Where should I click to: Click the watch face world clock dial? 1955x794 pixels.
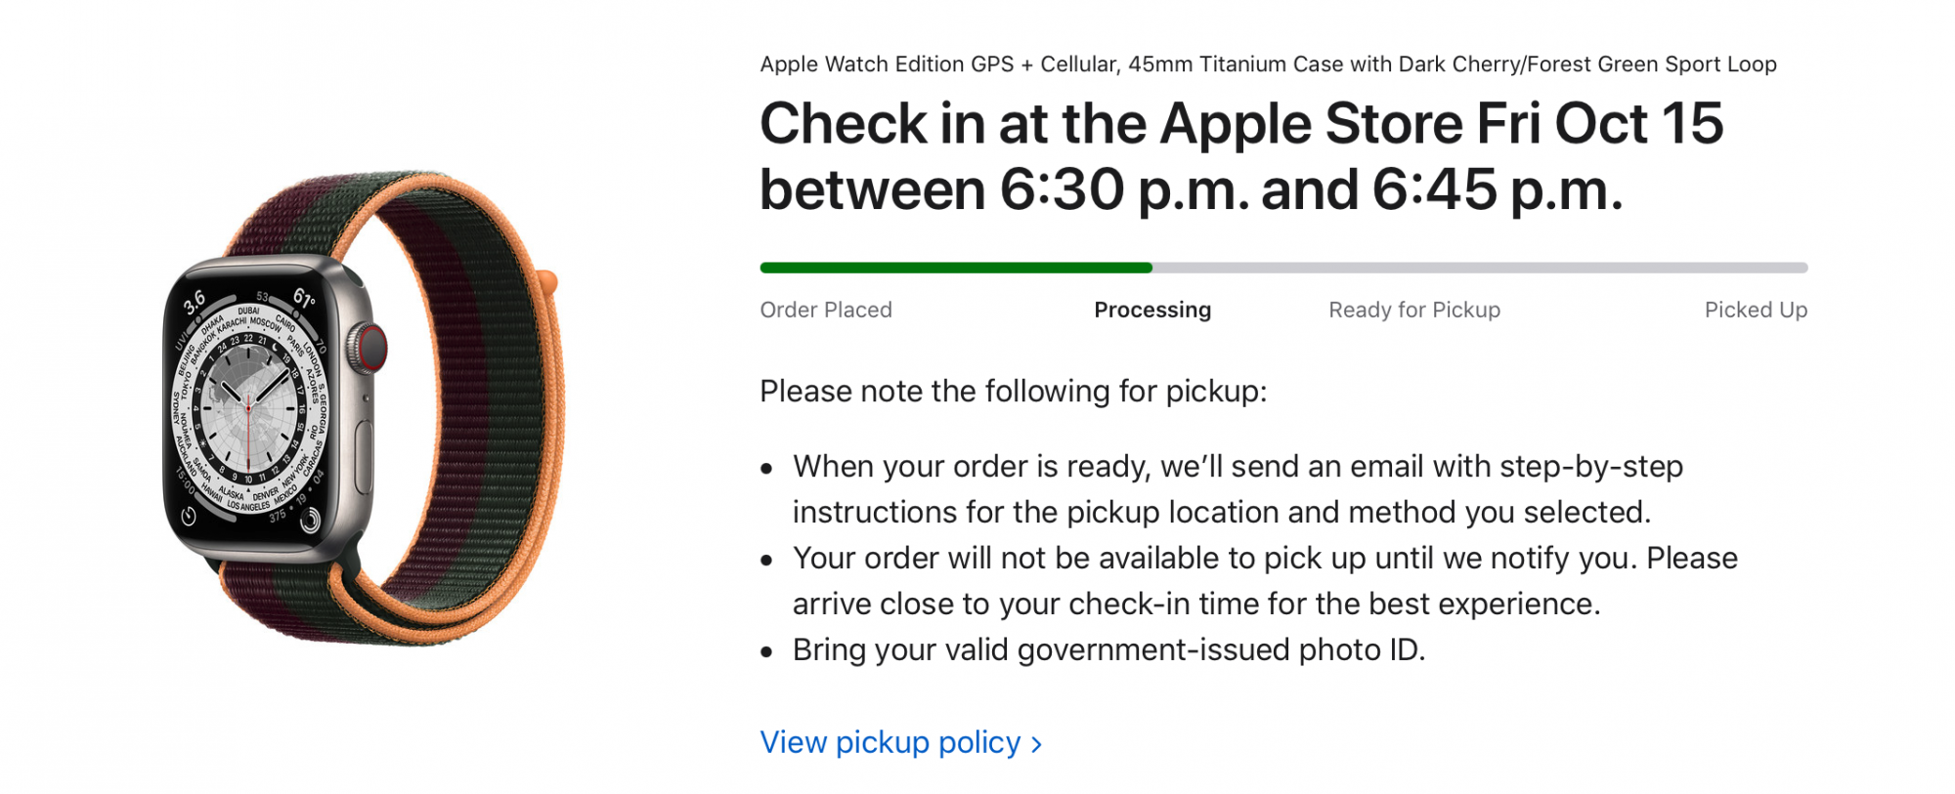point(249,407)
